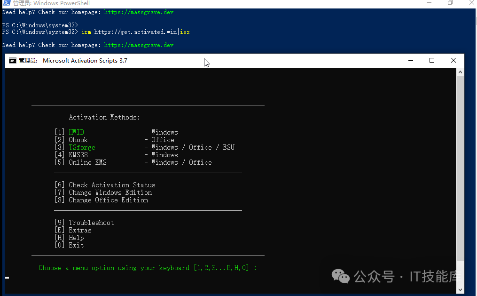Select the Troubleshoot option

pyautogui.click(x=91, y=223)
